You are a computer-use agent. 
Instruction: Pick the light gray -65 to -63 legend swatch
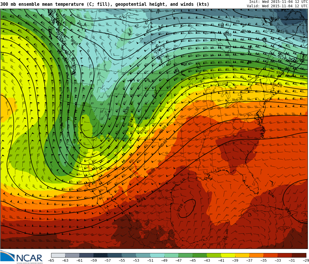pos(58,255)
